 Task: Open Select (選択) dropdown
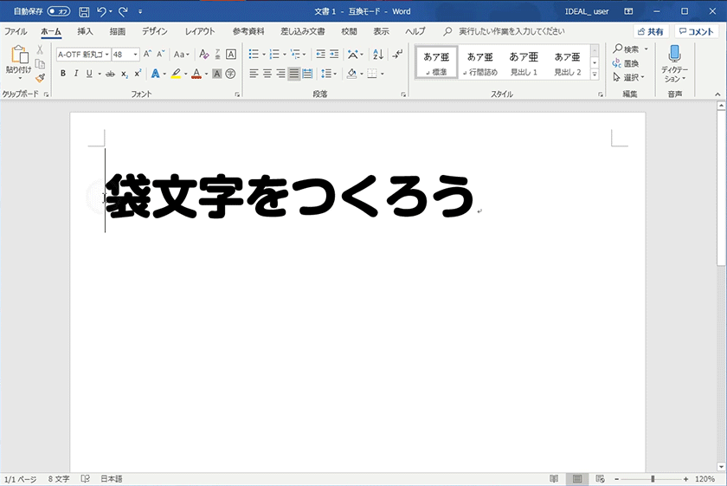click(x=628, y=77)
